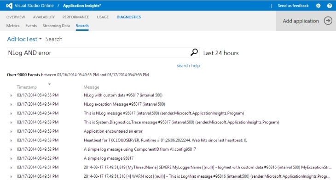The height and width of the screenshot is (180, 336).
Task: Click the Add application button
Action: pyautogui.click(x=306, y=21)
